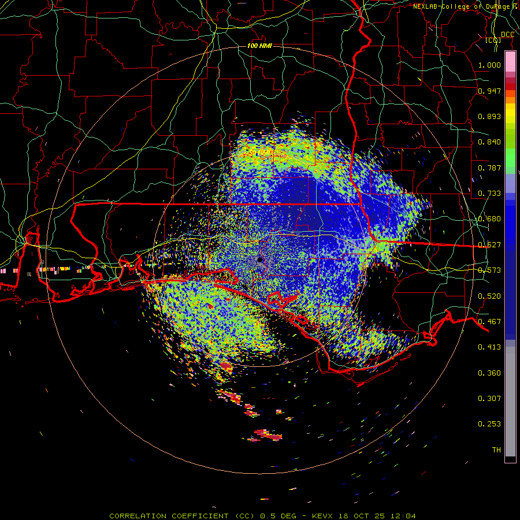Viewport: 520px width, 520px height.
Task: Select the 0.840 scale value
Action: (x=489, y=142)
